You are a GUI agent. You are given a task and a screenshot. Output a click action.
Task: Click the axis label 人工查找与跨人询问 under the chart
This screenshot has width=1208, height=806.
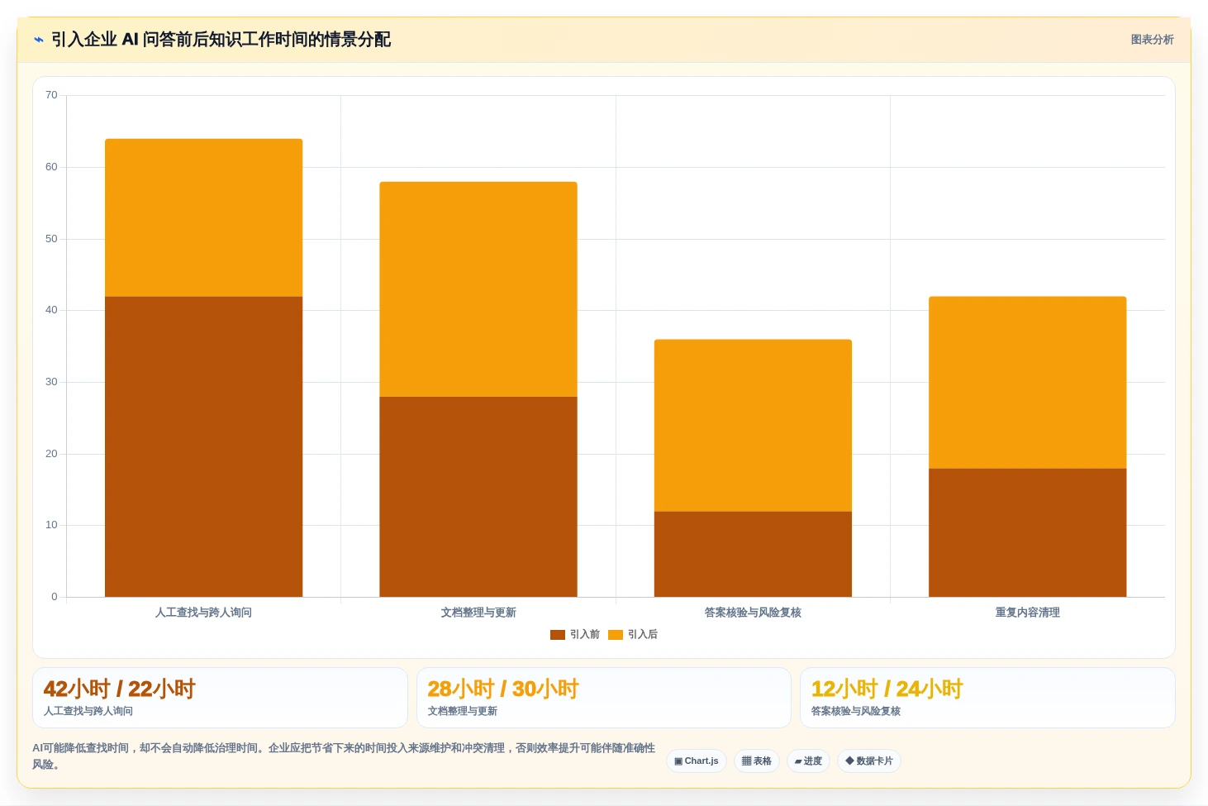(x=203, y=613)
